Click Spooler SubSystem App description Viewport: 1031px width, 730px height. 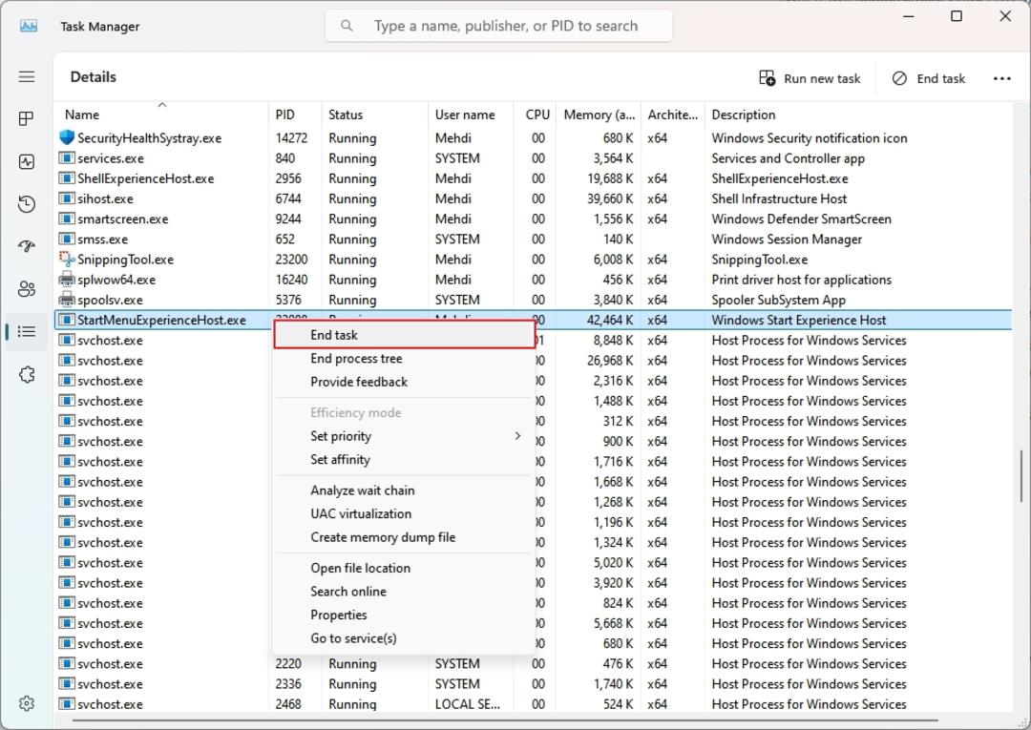pos(779,300)
